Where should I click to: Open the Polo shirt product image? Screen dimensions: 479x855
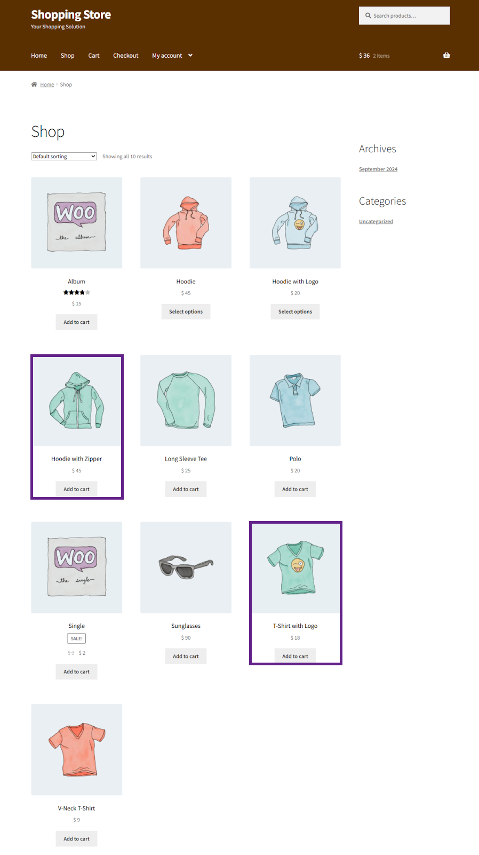[x=295, y=400]
